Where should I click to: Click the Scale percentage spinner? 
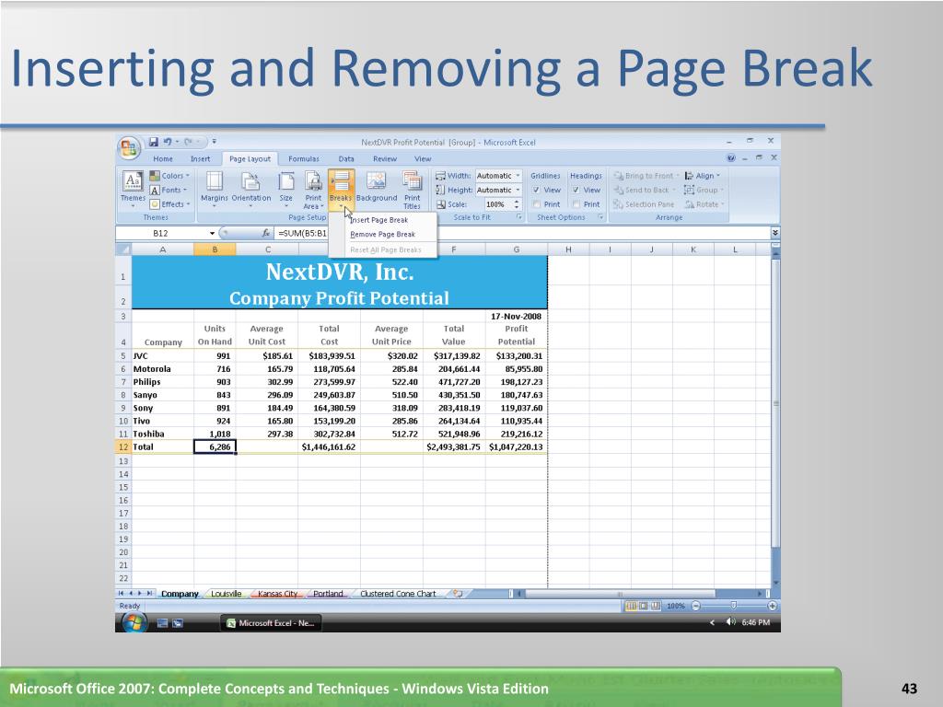pyautogui.click(x=517, y=204)
